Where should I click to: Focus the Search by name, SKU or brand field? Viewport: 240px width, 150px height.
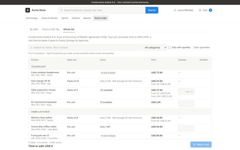click(84, 48)
